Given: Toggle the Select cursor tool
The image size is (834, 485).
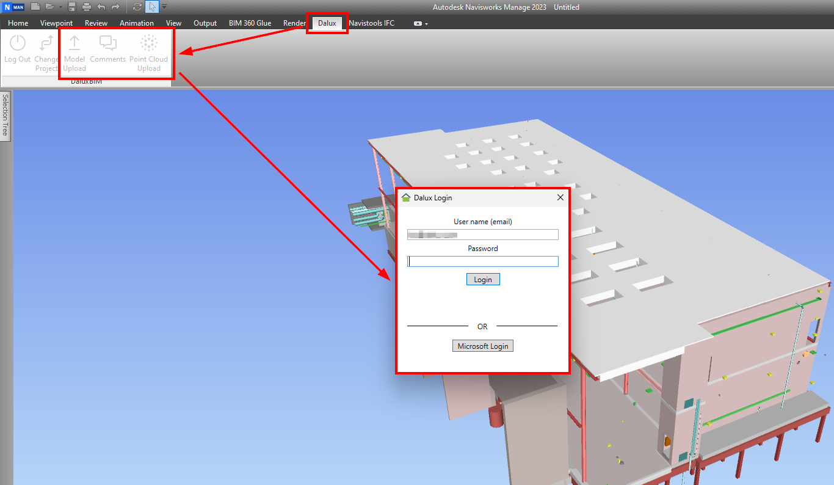Looking at the screenshot, I should (x=152, y=7).
